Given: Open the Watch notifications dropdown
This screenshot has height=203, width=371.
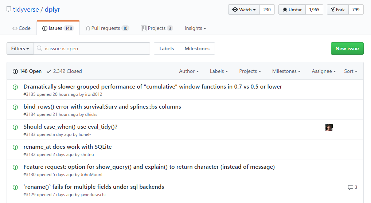Looking at the screenshot, I should tap(244, 10).
